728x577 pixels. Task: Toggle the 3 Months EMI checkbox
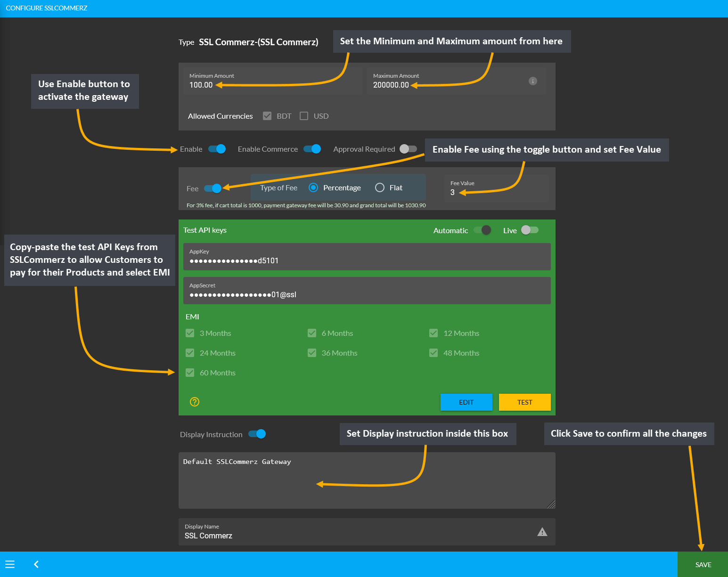tap(190, 333)
